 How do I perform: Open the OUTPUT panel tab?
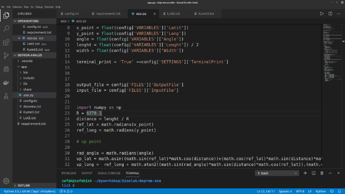pyautogui.click(x=87, y=173)
